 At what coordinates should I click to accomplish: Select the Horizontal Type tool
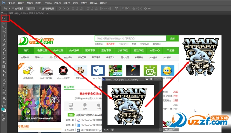[4, 84]
